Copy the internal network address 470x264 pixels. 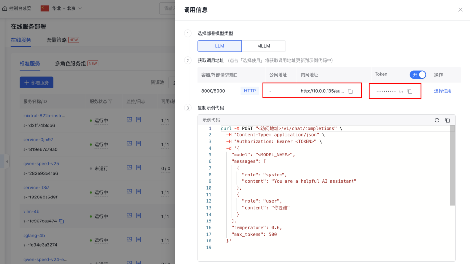pos(350,91)
